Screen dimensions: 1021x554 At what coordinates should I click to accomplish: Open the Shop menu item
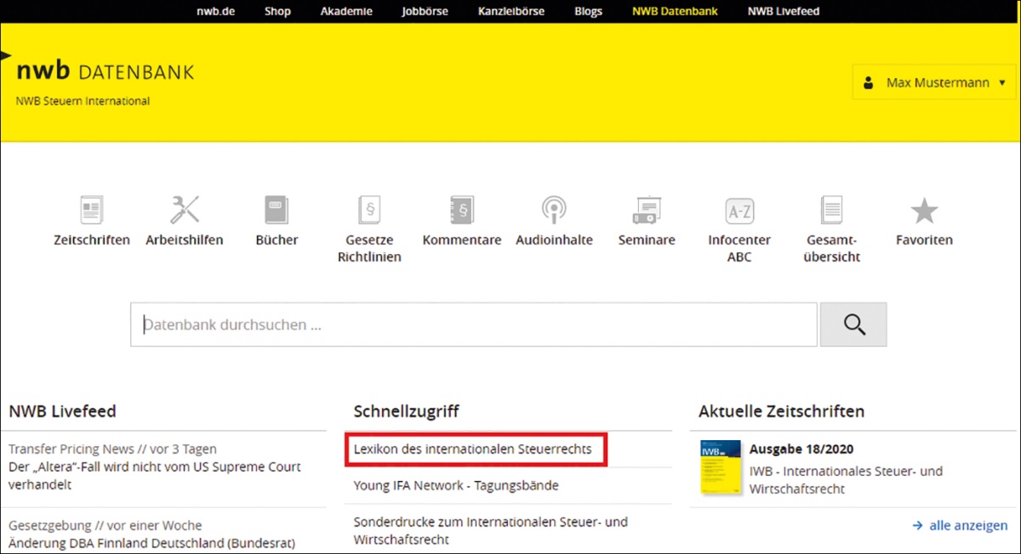click(277, 11)
